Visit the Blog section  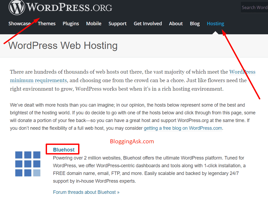[x=195, y=23]
